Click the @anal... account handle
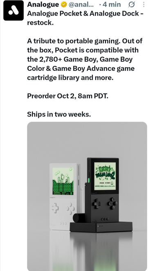Screen dimensions: 151x271 pyautogui.click(x=81, y=5)
